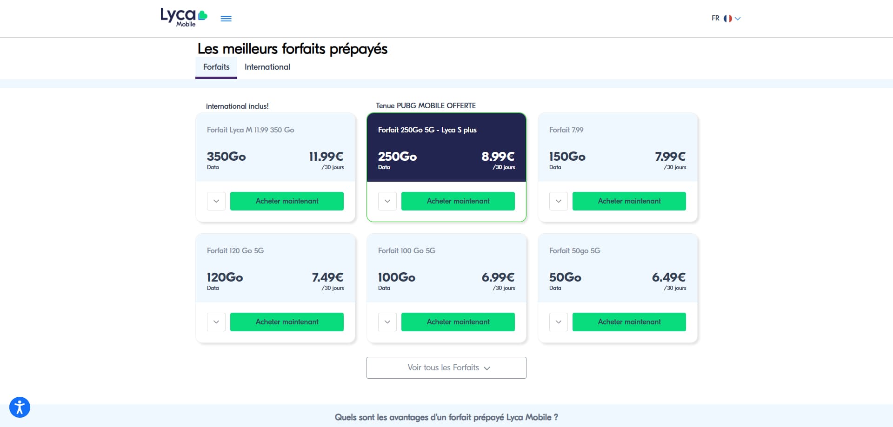
Task: Buy the 350Go 11.99€ plan now
Action: tap(287, 201)
